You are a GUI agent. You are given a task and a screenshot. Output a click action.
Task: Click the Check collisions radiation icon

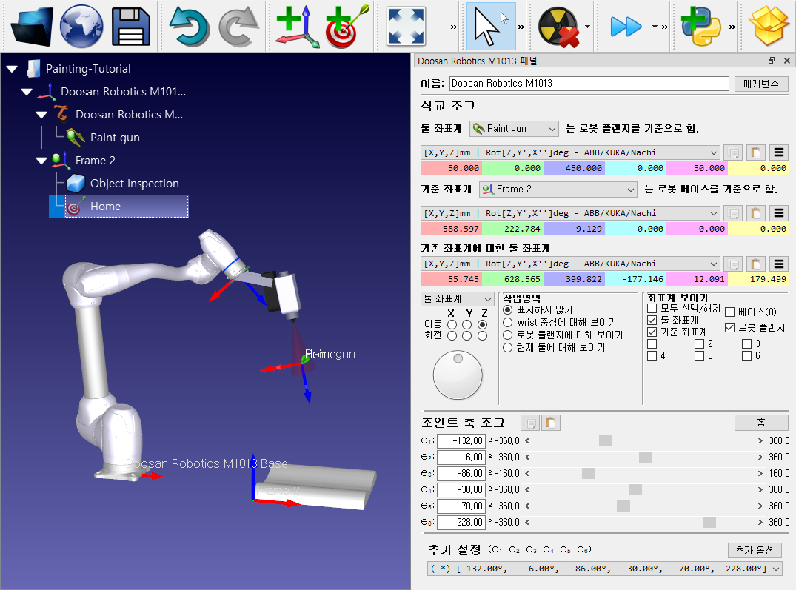coord(558,26)
